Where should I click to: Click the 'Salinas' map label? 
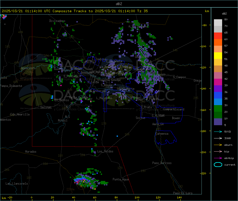tap(46, 107)
